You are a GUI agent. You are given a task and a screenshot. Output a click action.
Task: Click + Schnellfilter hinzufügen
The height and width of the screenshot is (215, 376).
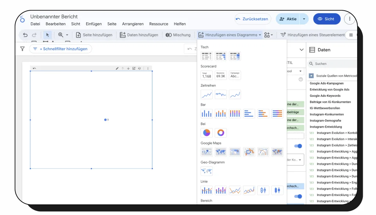coord(61,49)
